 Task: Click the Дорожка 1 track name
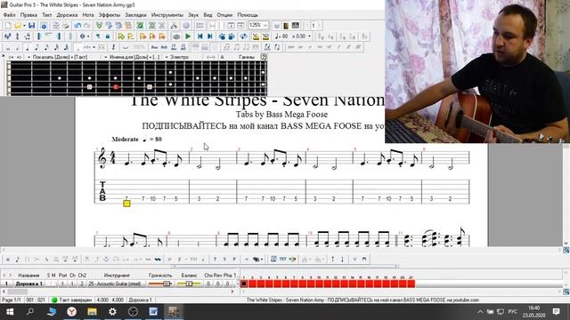pyautogui.click(x=28, y=284)
